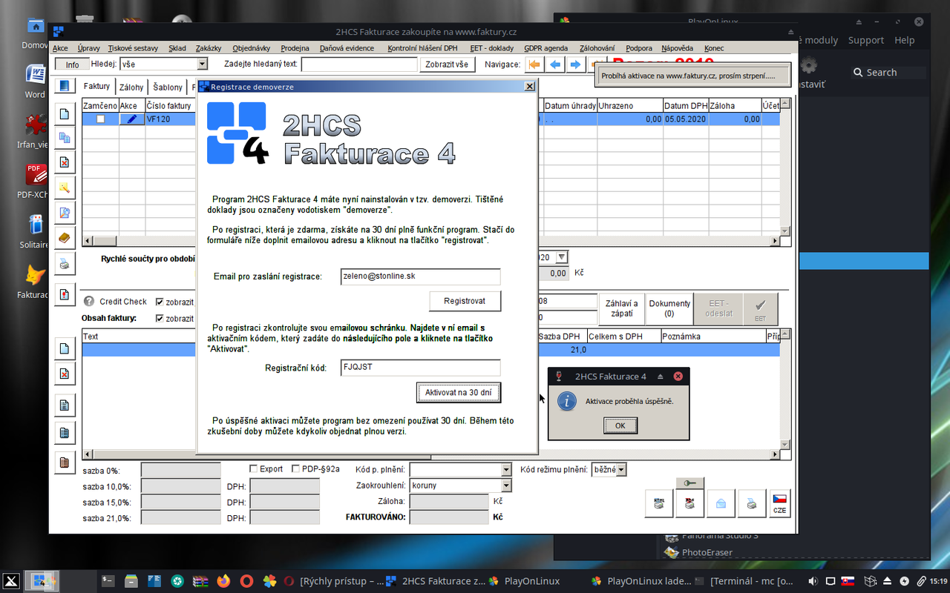Click the bottom-right printer icon

click(x=751, y=503)
